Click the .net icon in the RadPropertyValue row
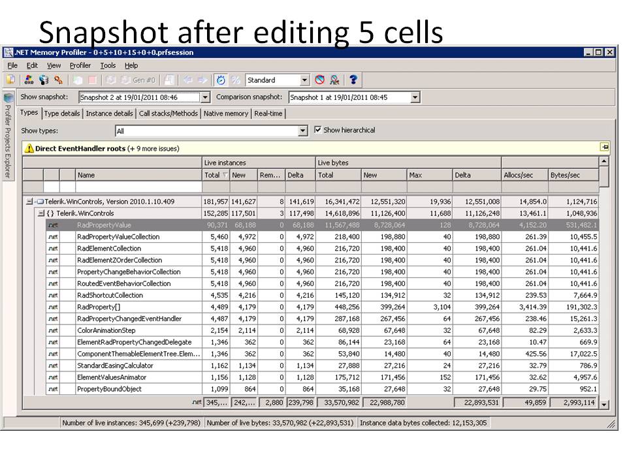The height and width of the screenshot is (470, 627). [x=53, y=225]
